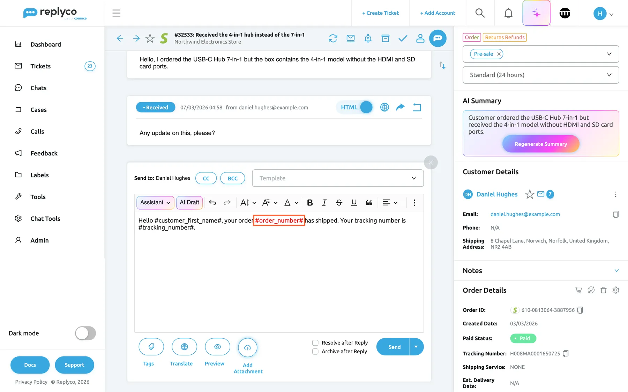
Task: Open Chats in the sidebar
Action: click(x=38, y=88)
